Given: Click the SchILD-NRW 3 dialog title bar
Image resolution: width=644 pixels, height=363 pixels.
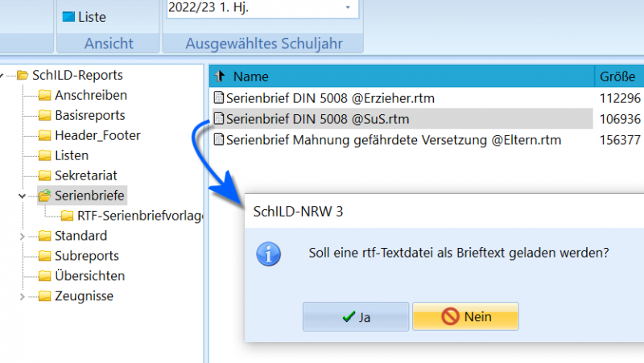Looking at the screenshot, I should point(444,212).
